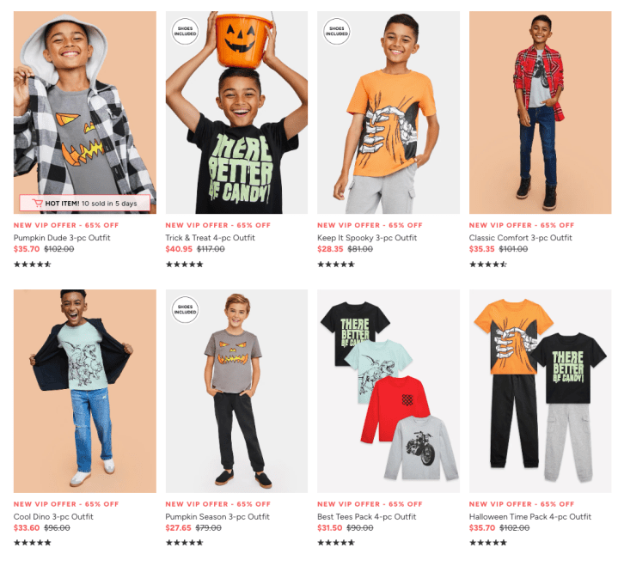
Task: Open the Classic Comfort 3-pc Outfit link
Action: click(x=520, y=238)
